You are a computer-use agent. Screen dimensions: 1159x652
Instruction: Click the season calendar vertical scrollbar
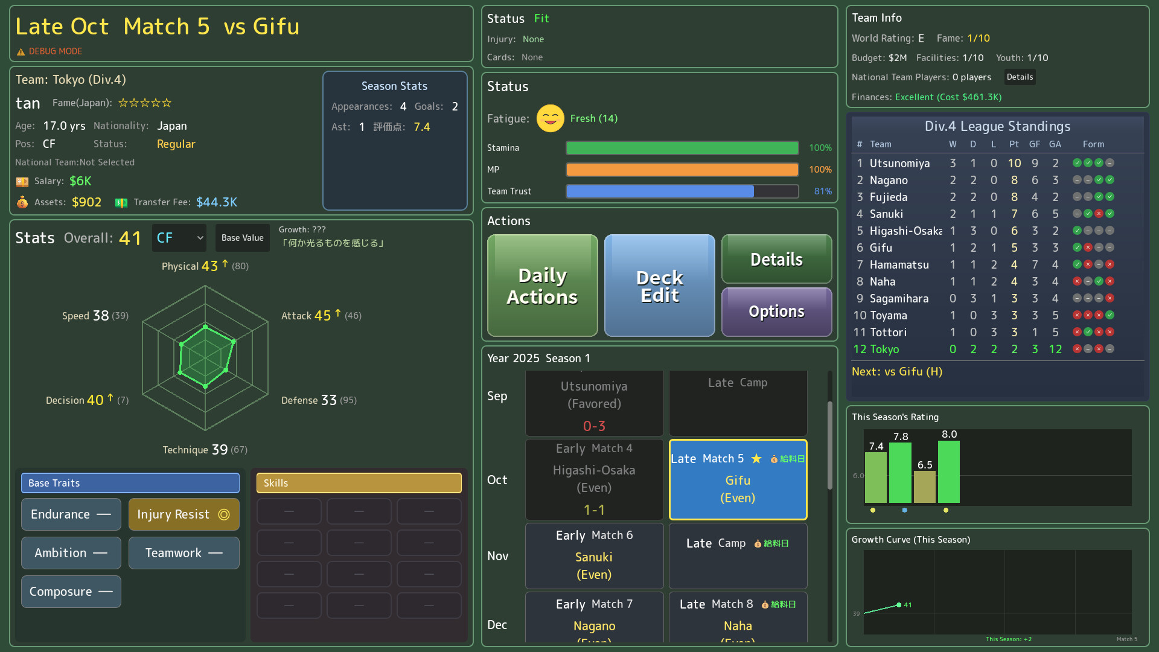830,447
